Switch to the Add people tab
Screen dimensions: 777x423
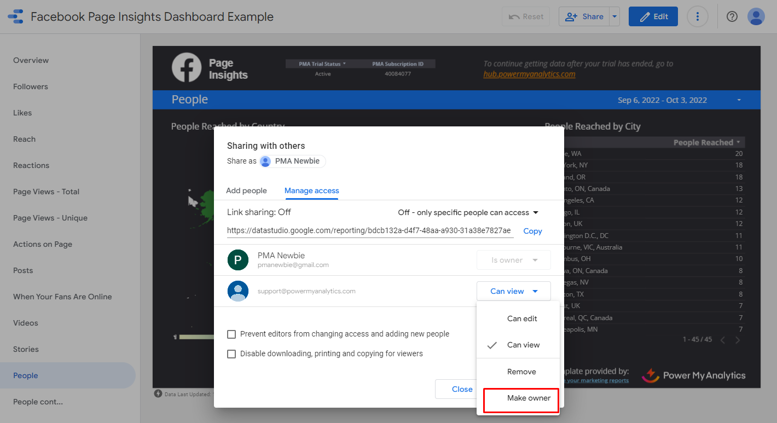(x=246, y=190)
